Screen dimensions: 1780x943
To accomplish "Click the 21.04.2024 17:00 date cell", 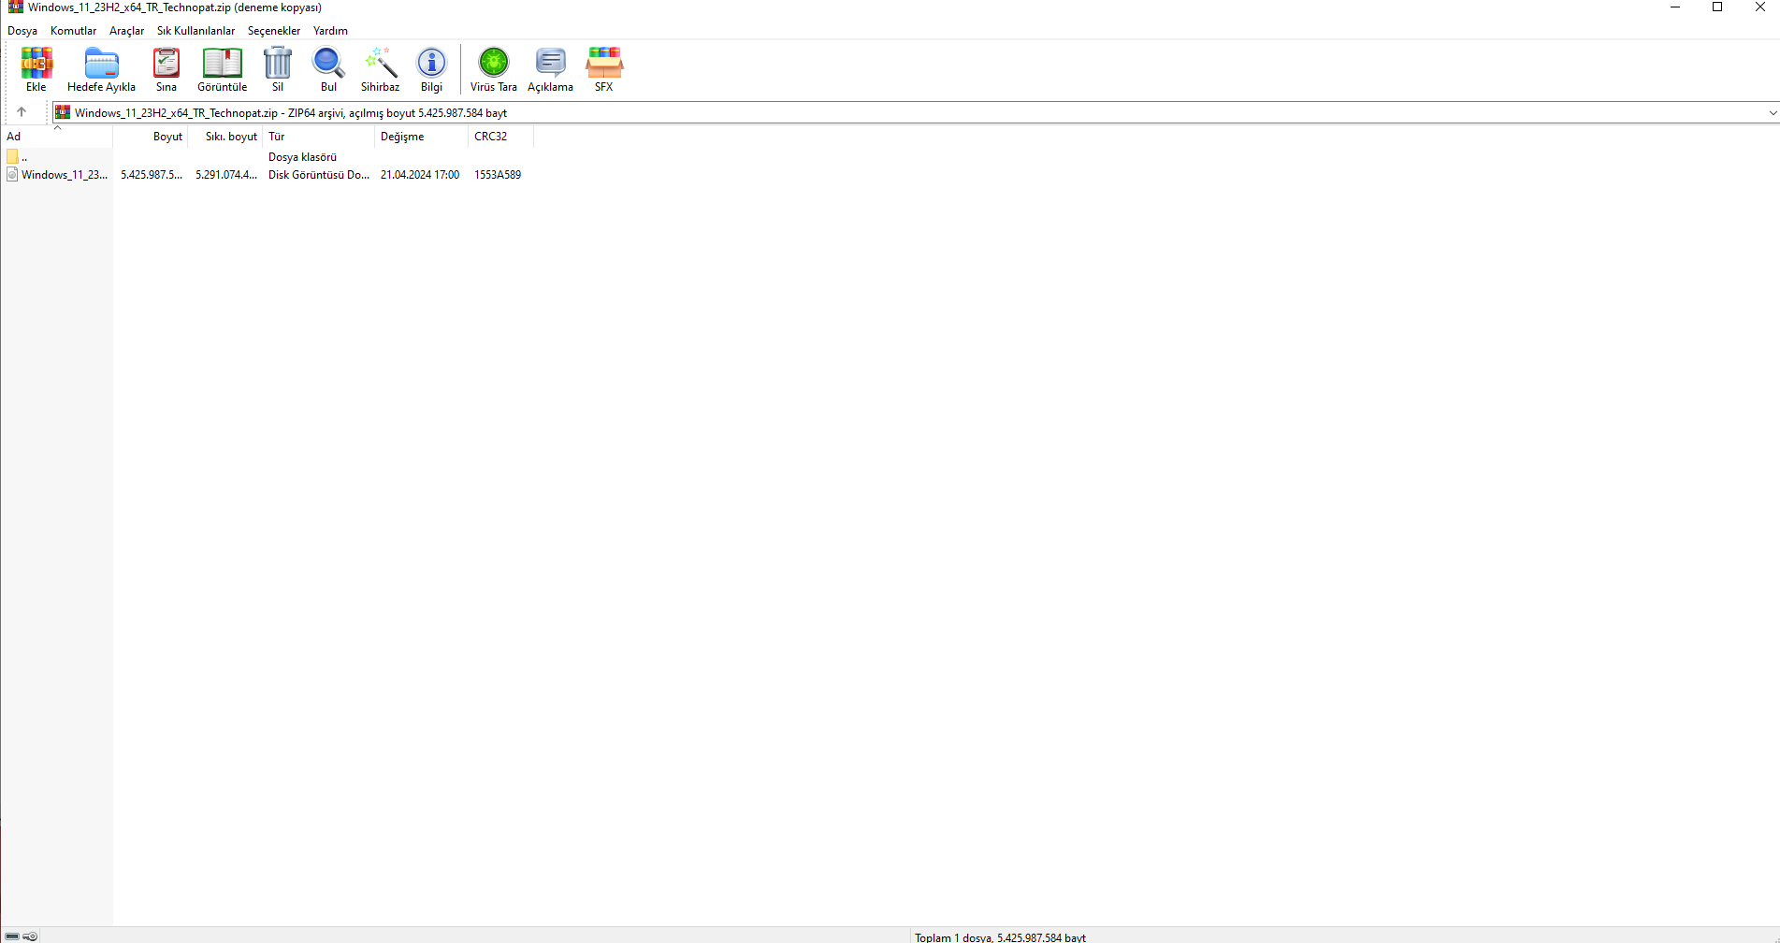I will tap(420, 175).
